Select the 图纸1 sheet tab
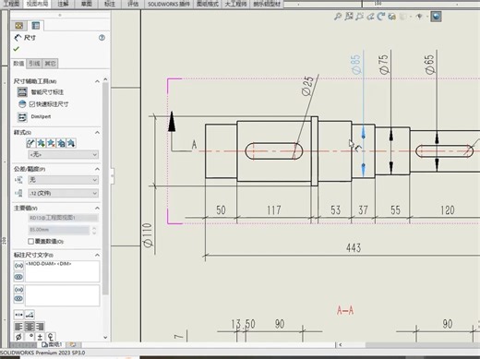 coord(53,344)
